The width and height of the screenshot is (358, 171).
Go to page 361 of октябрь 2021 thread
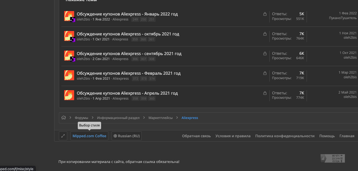pos(151,39)
